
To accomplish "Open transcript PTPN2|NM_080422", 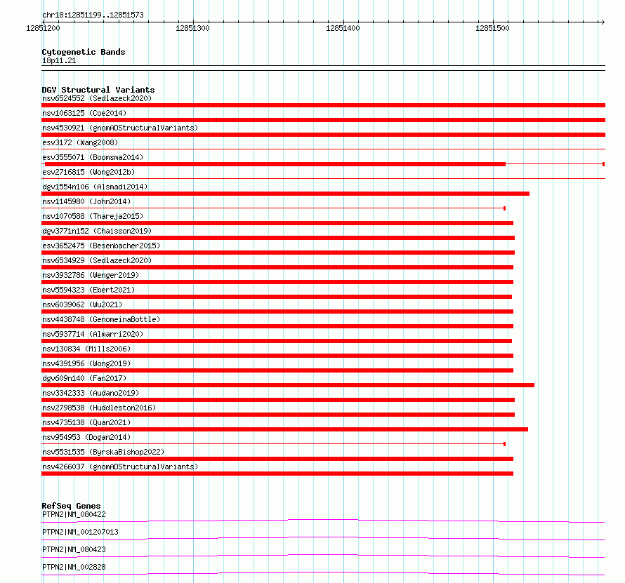I will (x=74, y=514).
